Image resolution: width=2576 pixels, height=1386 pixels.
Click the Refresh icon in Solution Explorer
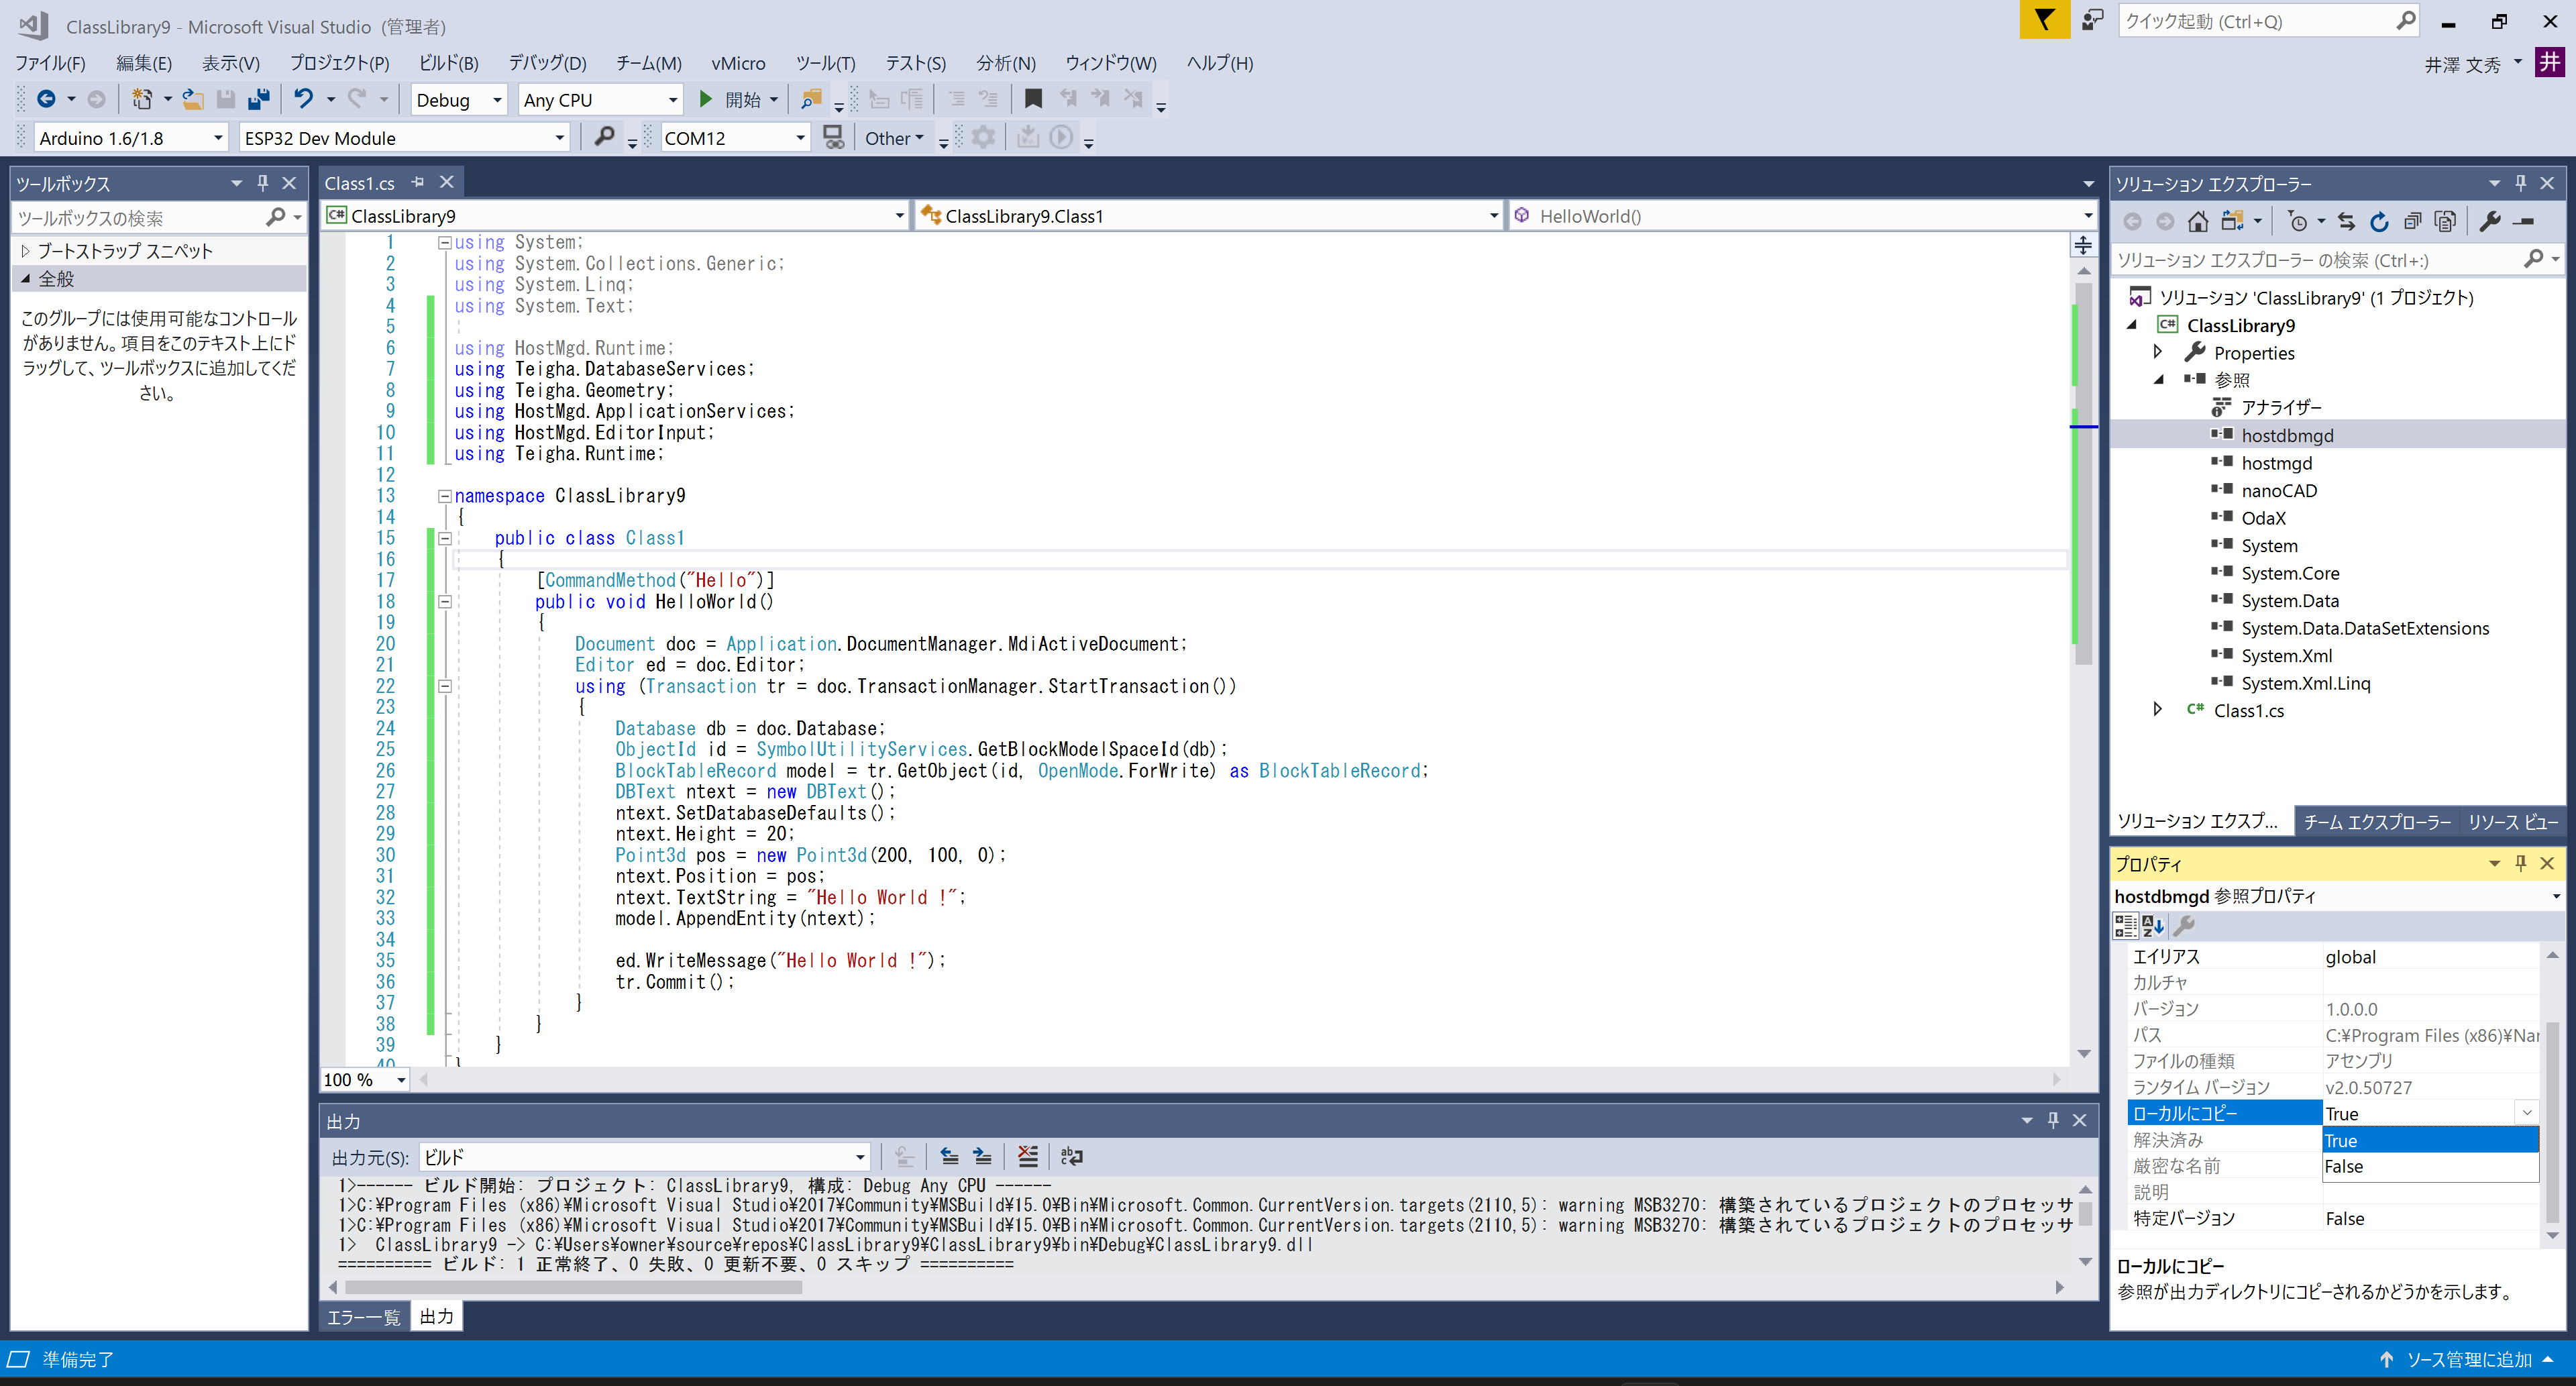click(x=2379, y=222)
